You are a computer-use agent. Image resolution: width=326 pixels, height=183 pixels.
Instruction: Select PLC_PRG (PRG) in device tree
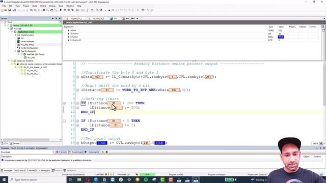(x=27, y=45)
